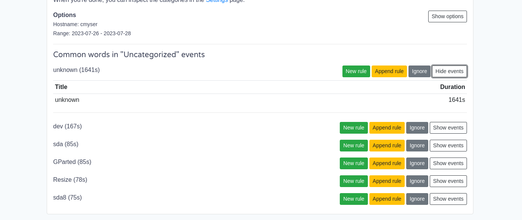Image resolution: width=522 pixels, height=220 pixels.
Task: Click the Show options button
Action: pyautogui.click(x=448, y=16)
